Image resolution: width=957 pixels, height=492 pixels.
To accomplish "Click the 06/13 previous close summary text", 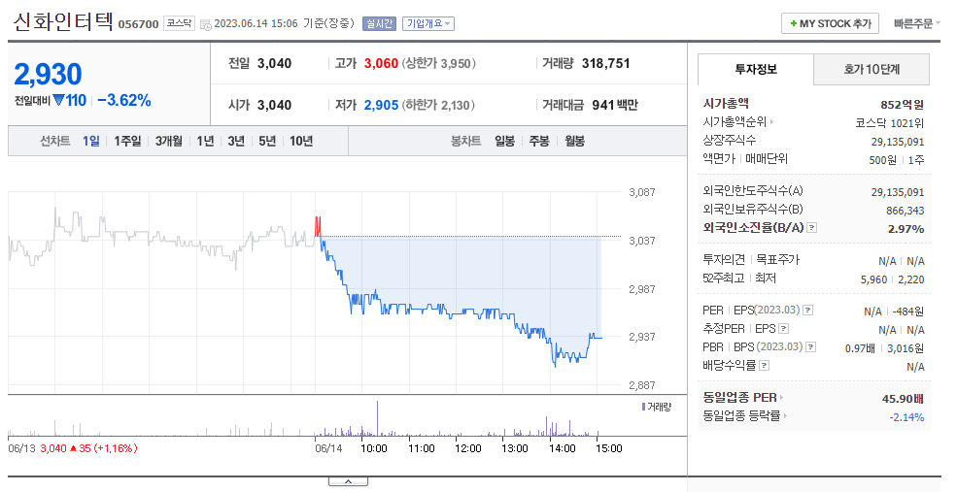I will pos(73,448).
